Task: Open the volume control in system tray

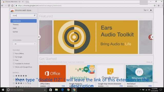Action: pyautogui.click(x=149, y=90)
